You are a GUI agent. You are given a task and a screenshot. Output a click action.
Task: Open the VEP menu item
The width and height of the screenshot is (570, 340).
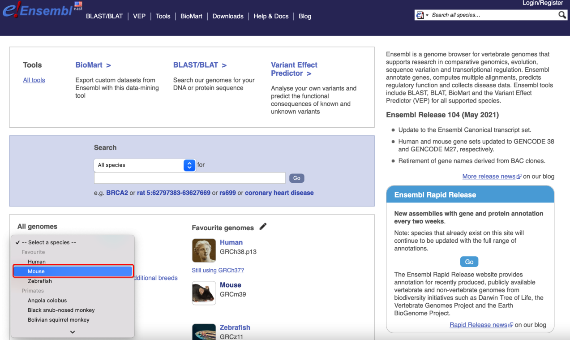tap(139, 16)
